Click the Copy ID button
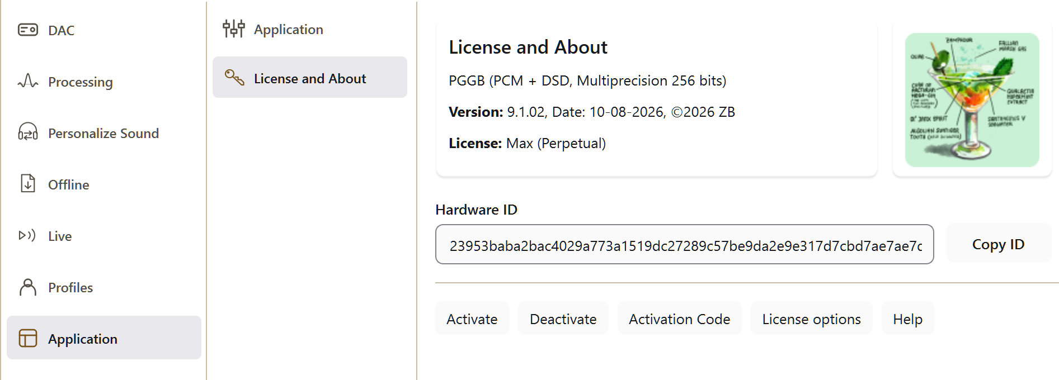Viewport: 1059px width, 380px height. (999, 244)
